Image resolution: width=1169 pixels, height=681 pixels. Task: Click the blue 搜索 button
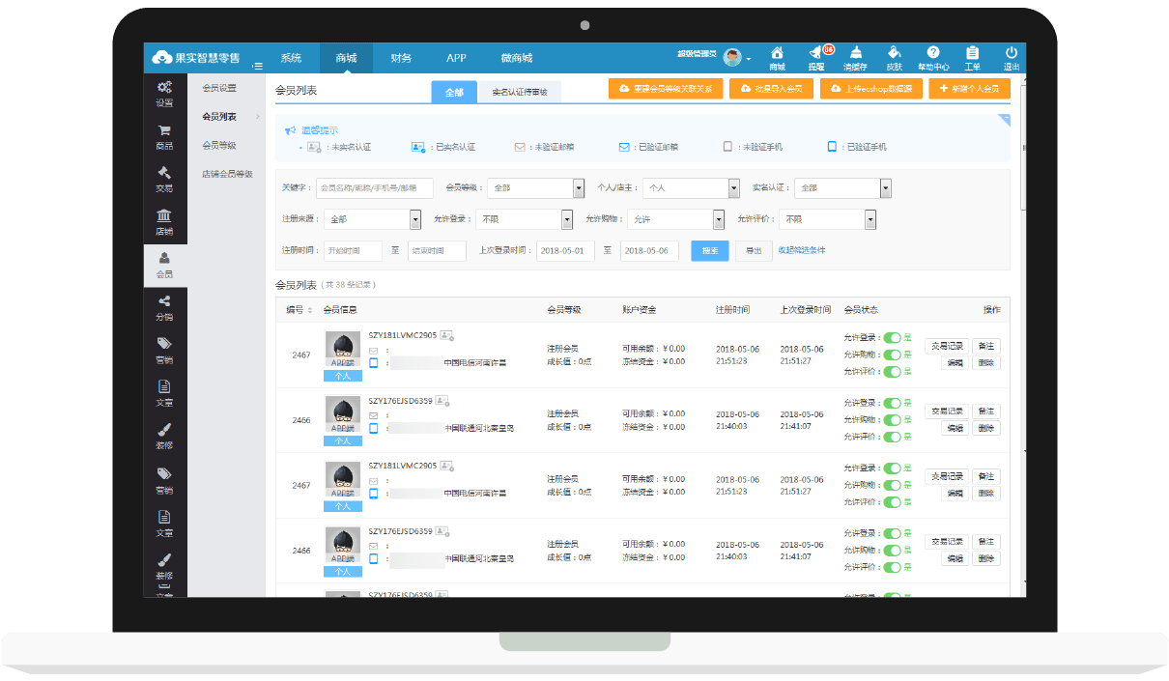pos(710,250)
